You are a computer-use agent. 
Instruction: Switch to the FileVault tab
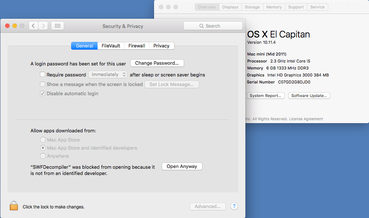(111, 46)
